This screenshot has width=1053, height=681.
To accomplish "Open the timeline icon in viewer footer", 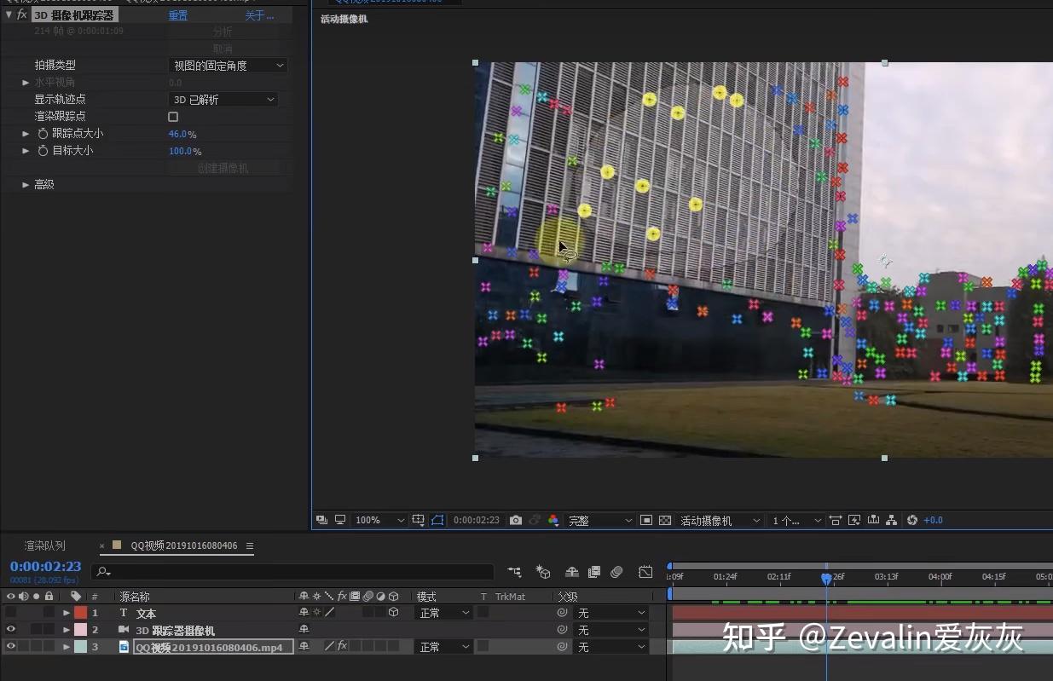I will pyautogui.click(x=873, y=520).
